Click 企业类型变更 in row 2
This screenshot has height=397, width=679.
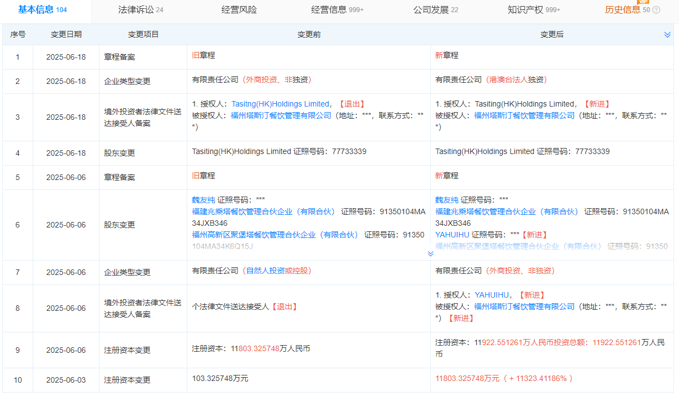click(128, 81)
